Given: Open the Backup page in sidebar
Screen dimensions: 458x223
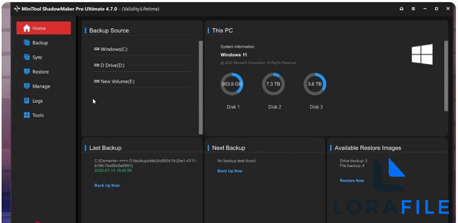Looking at the screenshot, I should (36, 43).
